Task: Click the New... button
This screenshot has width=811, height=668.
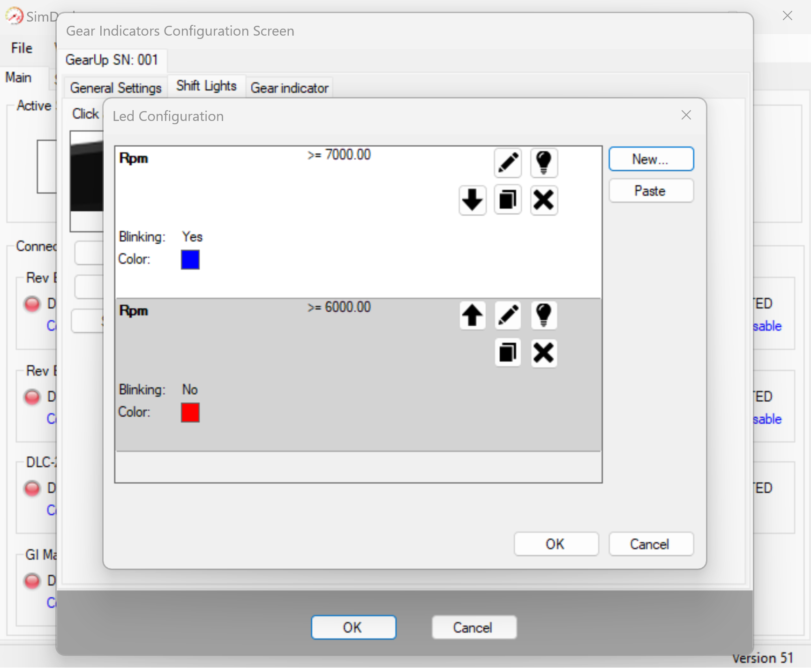Action: 651,159
